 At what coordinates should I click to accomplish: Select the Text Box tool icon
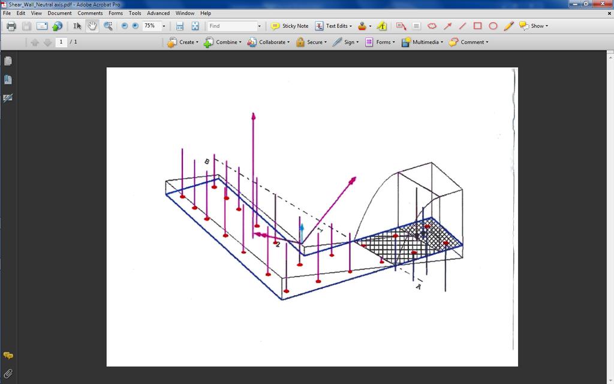(x=416, y=26)
